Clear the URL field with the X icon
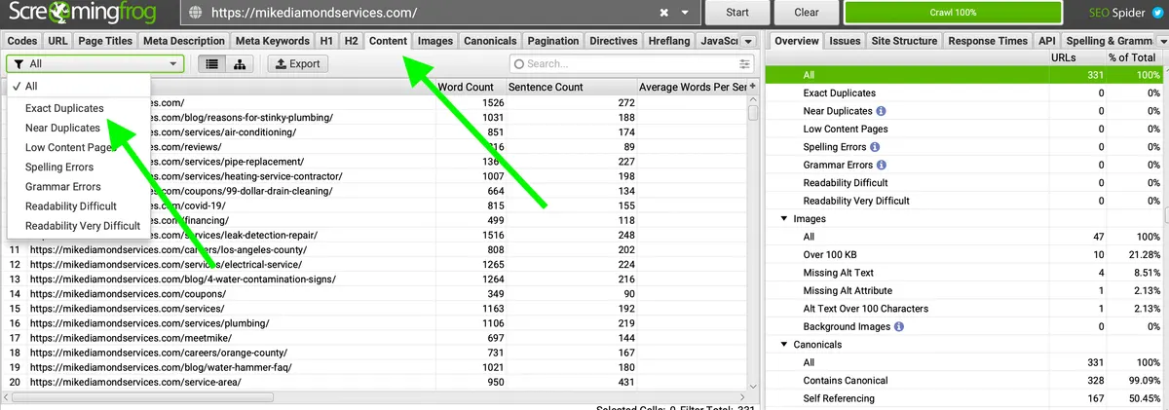This screenshot has height=410, width=1169. [x=664, y=14]
